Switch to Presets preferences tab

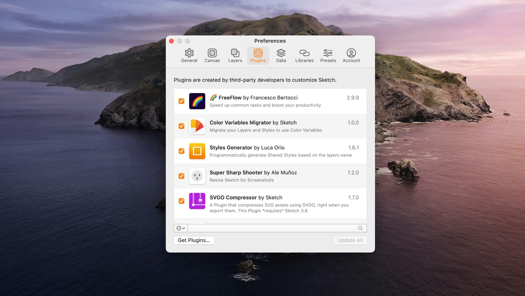(328, 55)
